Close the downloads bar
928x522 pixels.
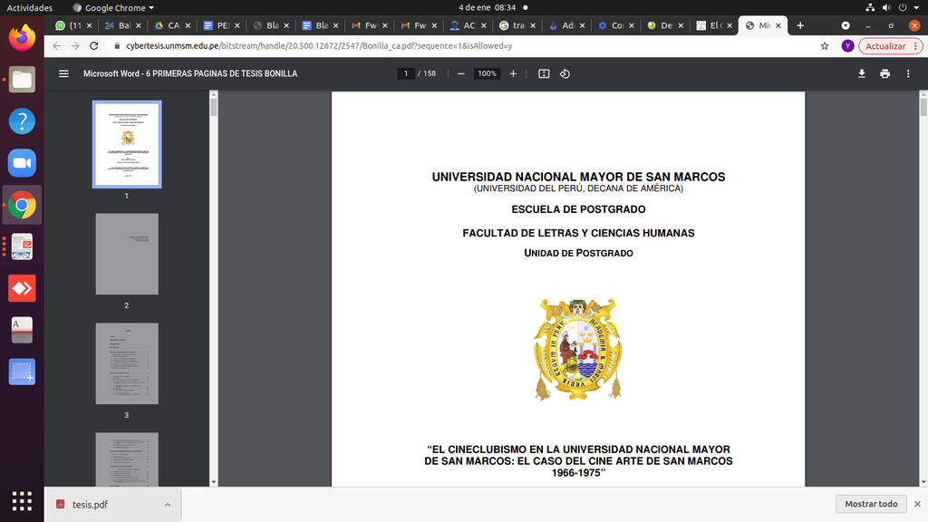[917, 504]
